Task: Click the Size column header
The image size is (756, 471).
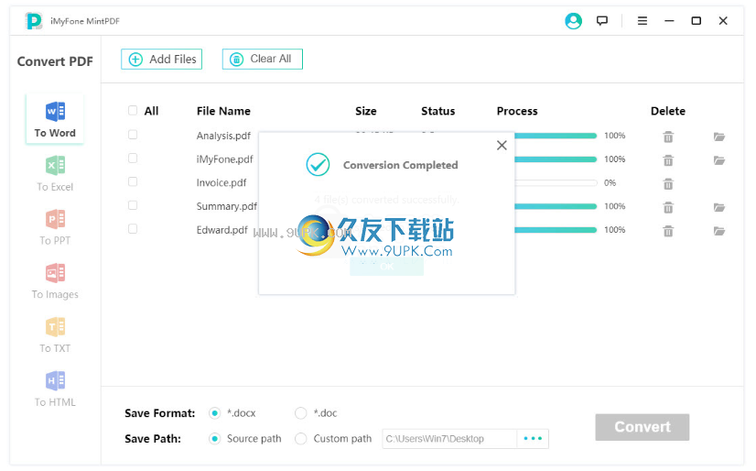Action: pyautogui.click(x=366, y=111)
